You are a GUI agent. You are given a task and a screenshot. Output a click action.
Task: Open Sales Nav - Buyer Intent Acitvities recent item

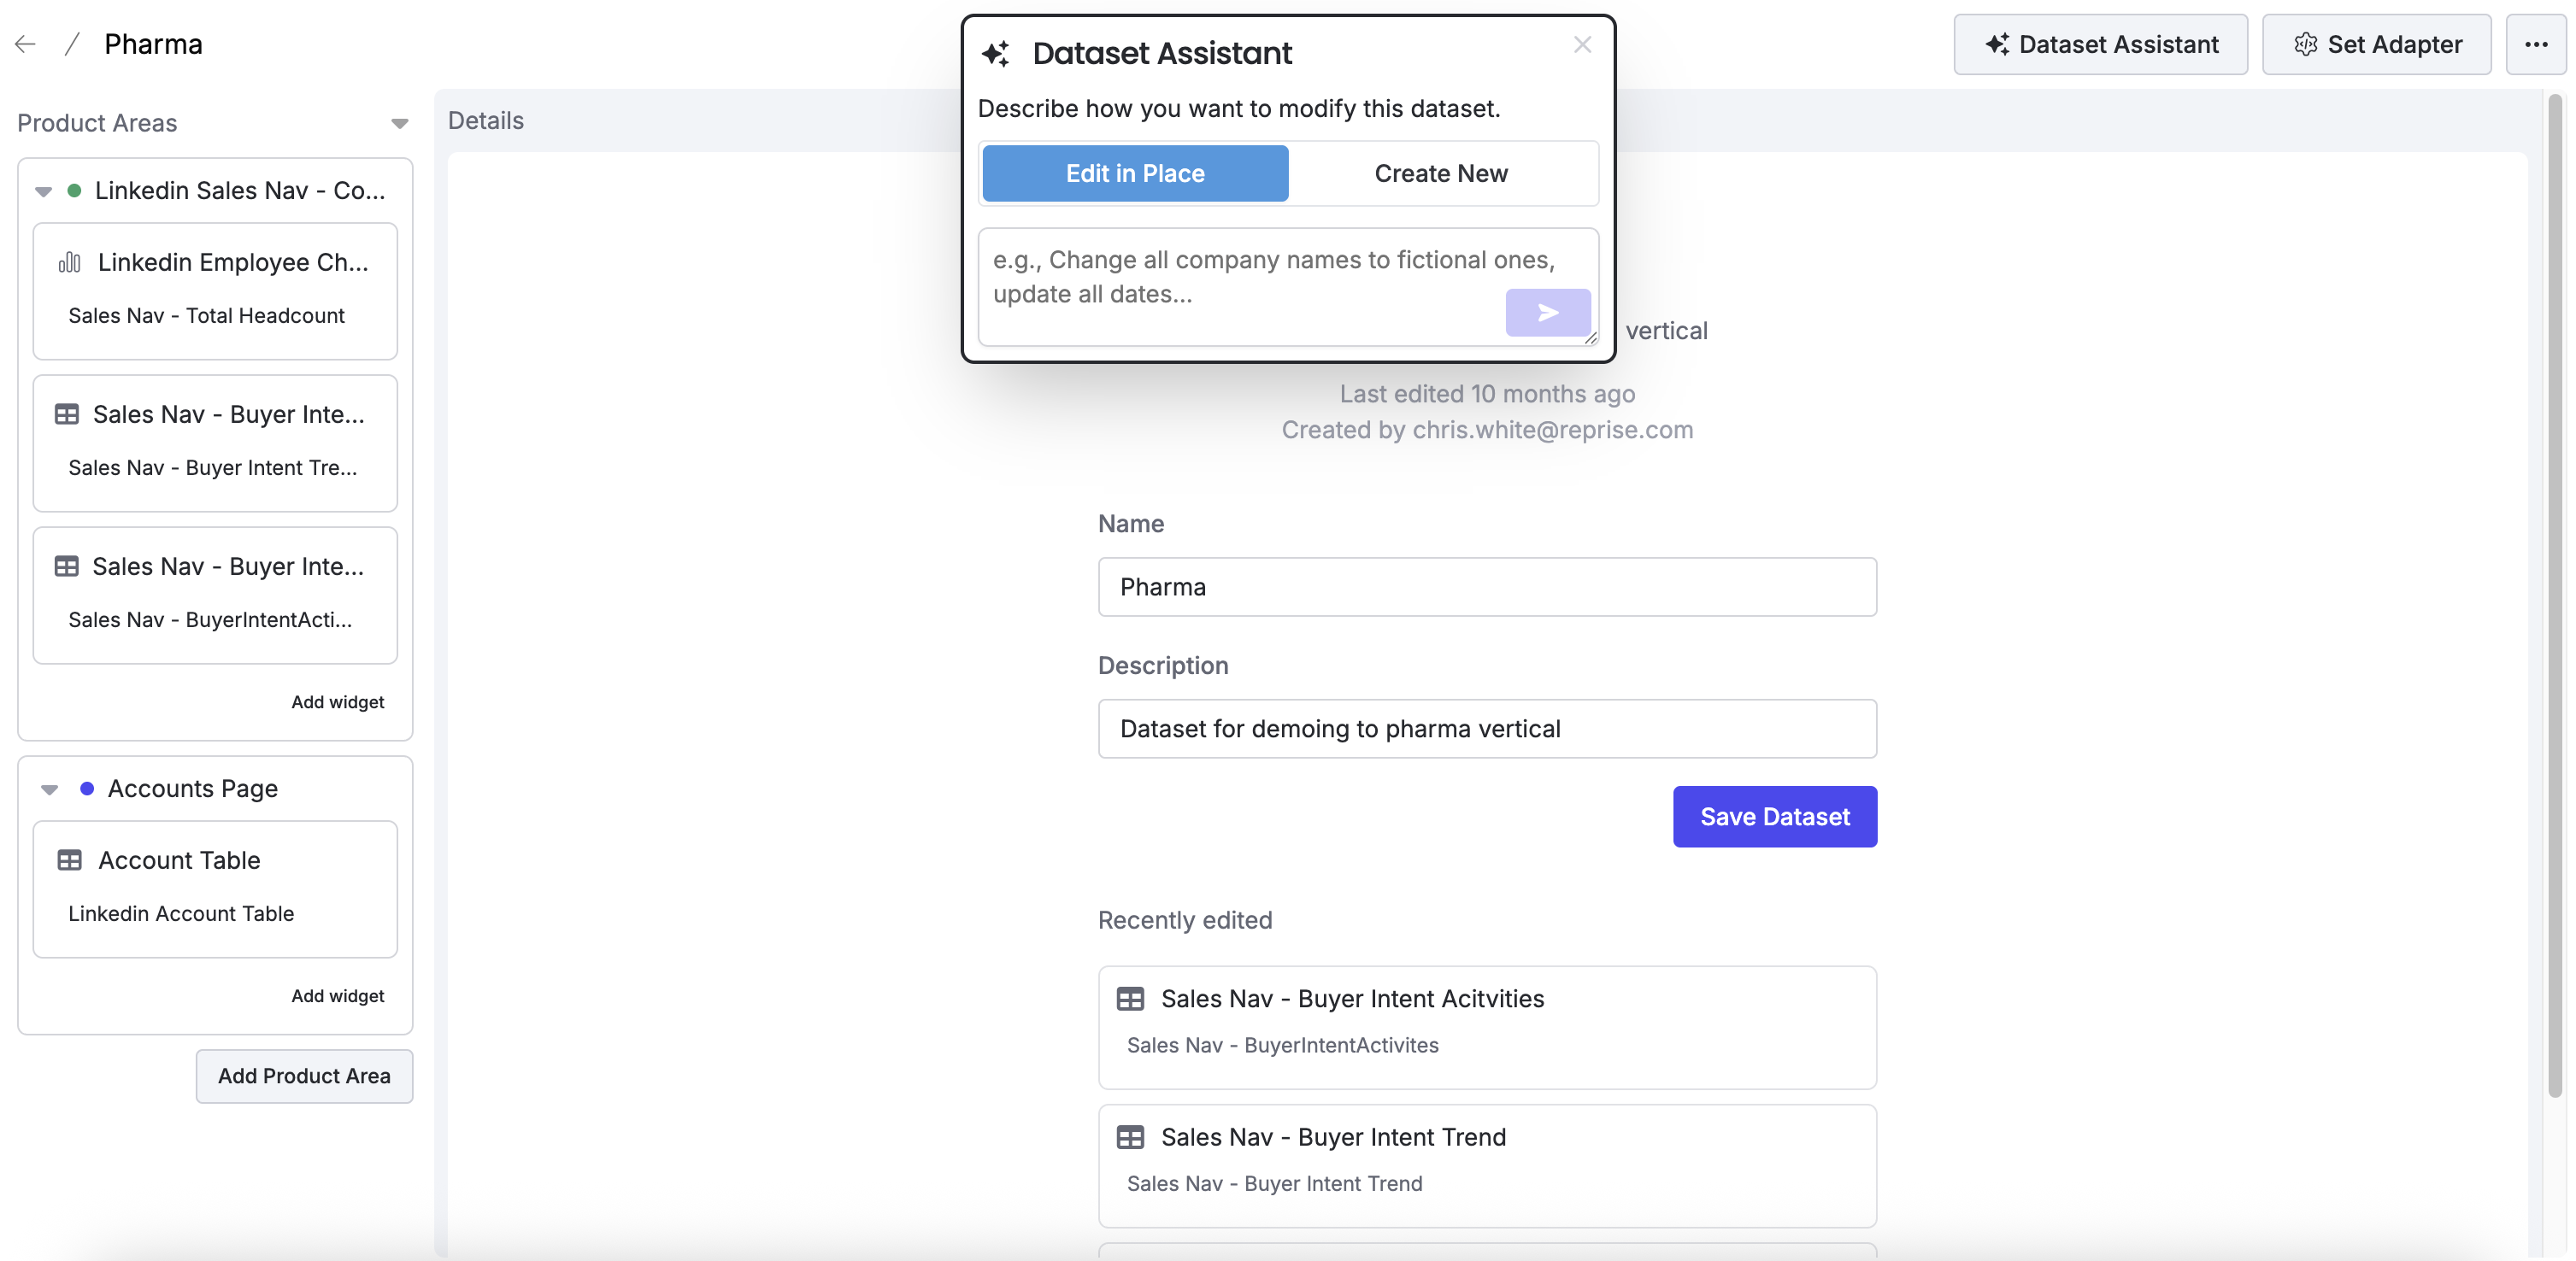pyautogui.click(x=1486, y=1026)
